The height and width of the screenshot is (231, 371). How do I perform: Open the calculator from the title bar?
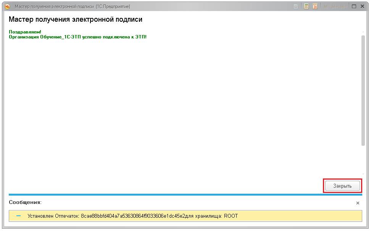click(x=306, y=6)
